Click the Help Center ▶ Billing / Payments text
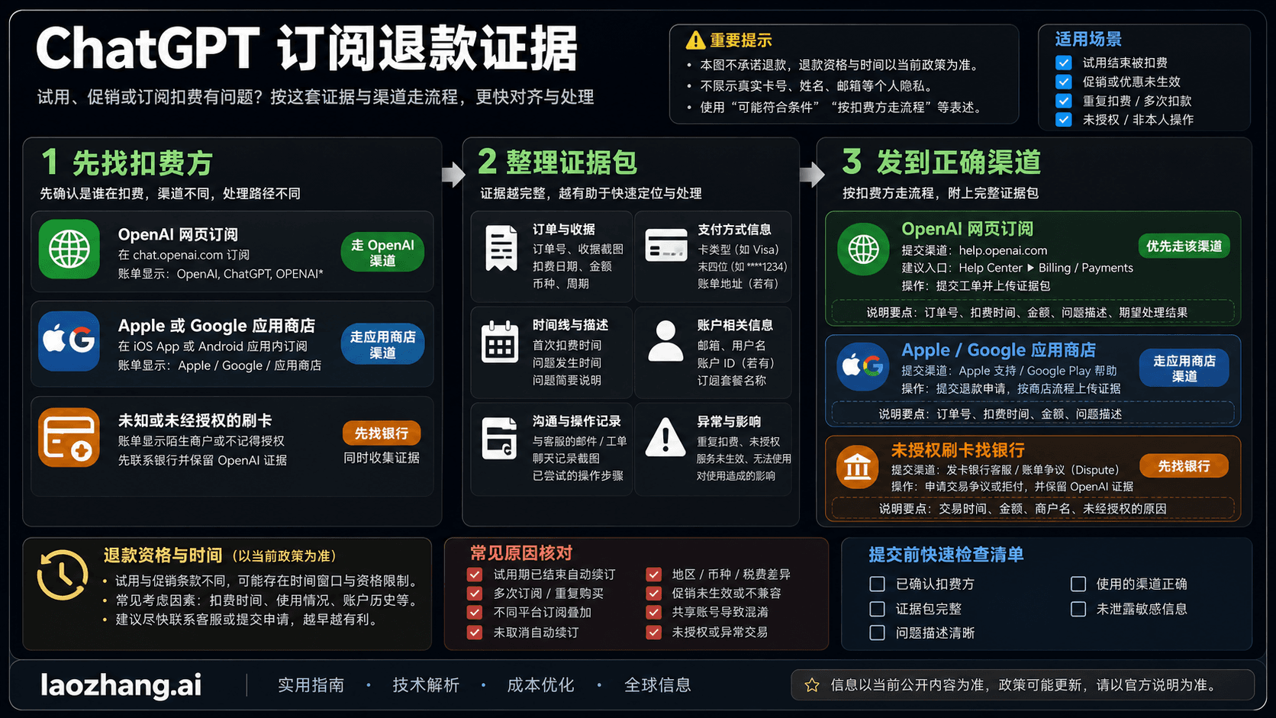This screenshot has height=718, width=1276. (x=1046, y=268)
